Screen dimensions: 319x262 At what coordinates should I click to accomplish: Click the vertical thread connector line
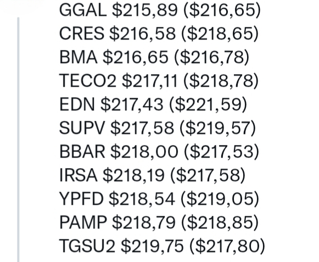tap(18, 140)
